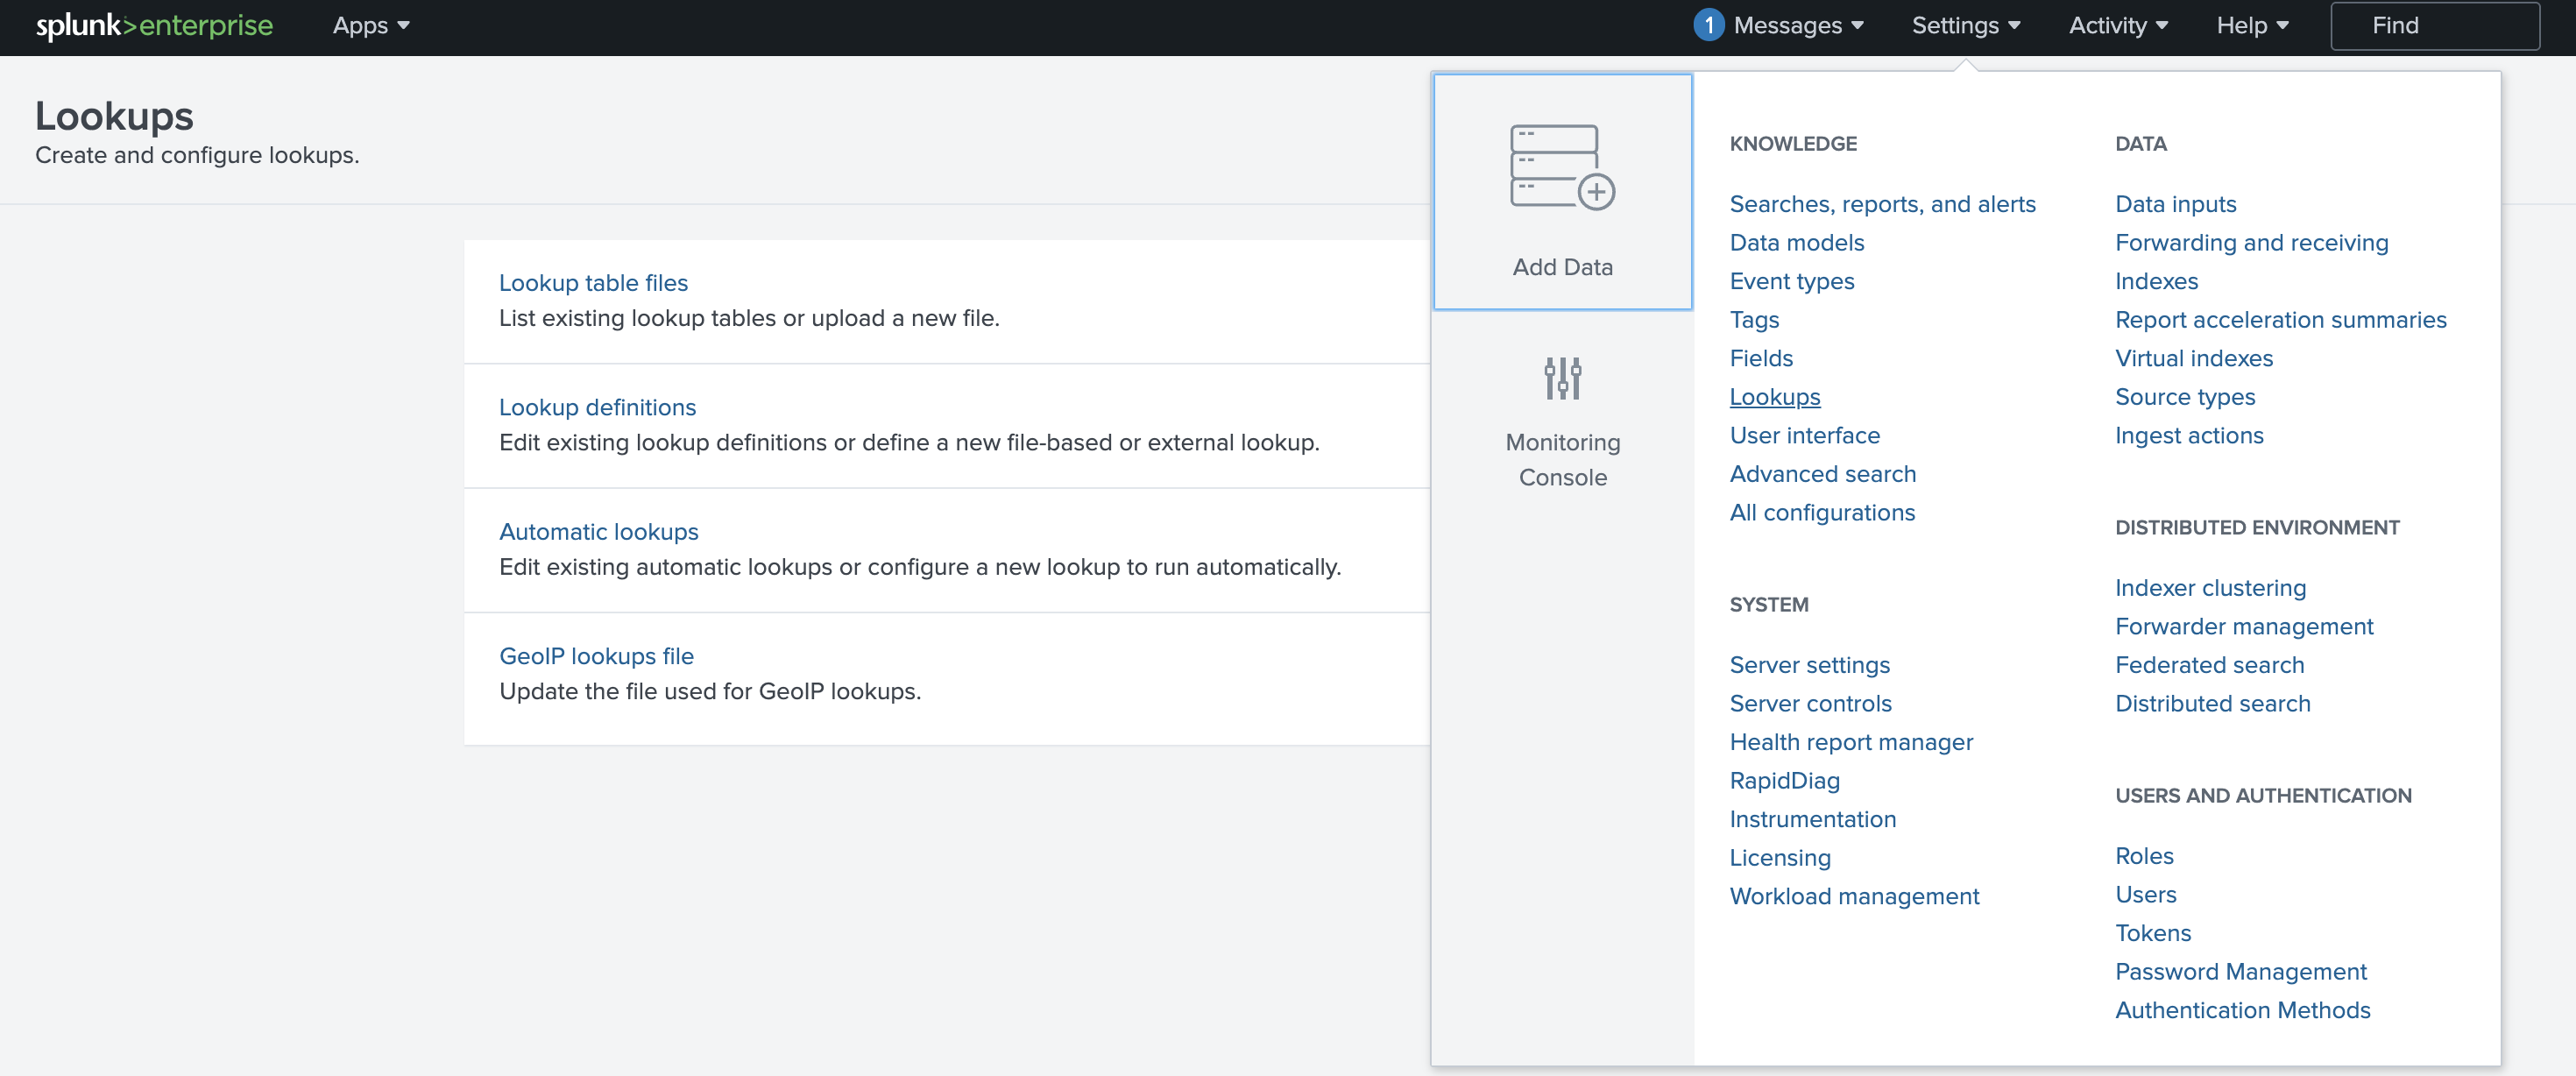
Task: Choose Data inputs from Settings menu
Action: [x=2175, y=204]
